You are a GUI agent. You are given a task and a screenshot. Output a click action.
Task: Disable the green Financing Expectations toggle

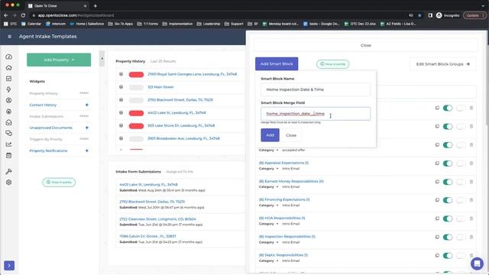[448, 200]
